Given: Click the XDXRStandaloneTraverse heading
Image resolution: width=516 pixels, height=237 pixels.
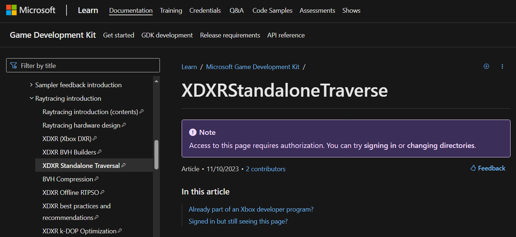Looking at the screenshot, I should (285, 90).
